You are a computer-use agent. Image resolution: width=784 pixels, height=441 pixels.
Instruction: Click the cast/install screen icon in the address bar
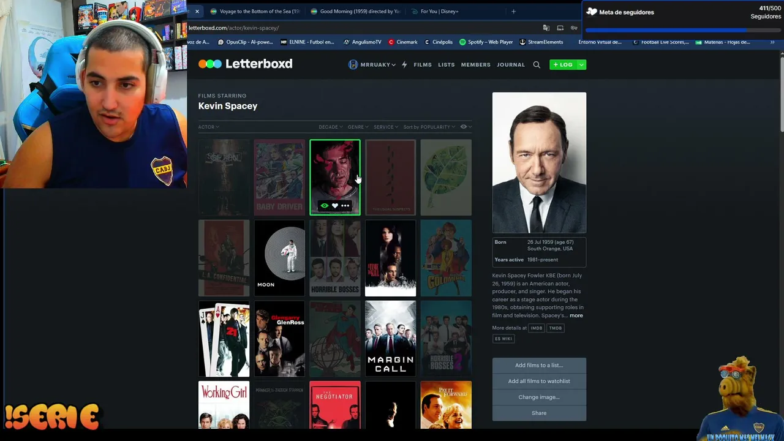[560, 28]
